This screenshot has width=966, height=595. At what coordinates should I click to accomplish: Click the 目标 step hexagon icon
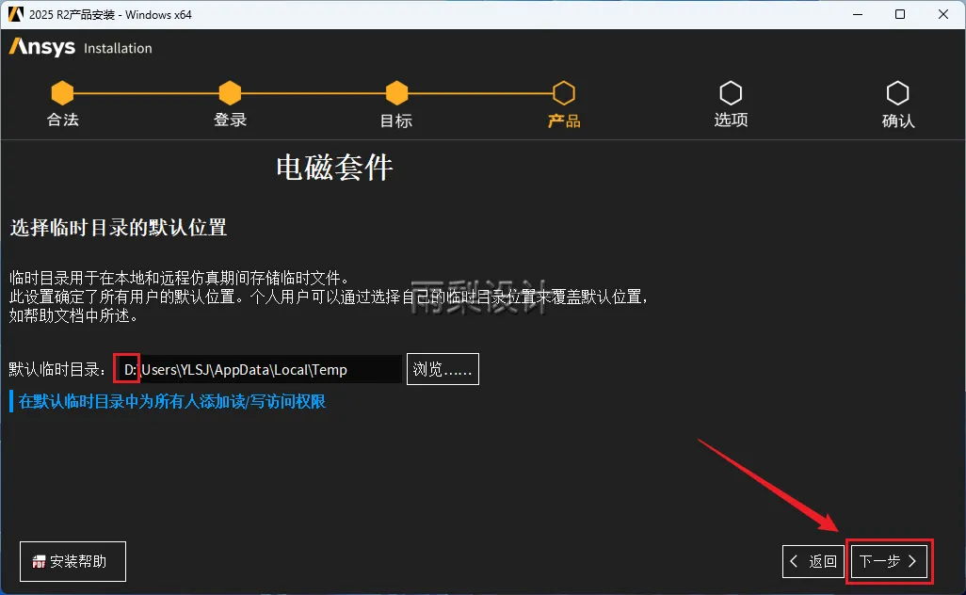pos(396,93)
